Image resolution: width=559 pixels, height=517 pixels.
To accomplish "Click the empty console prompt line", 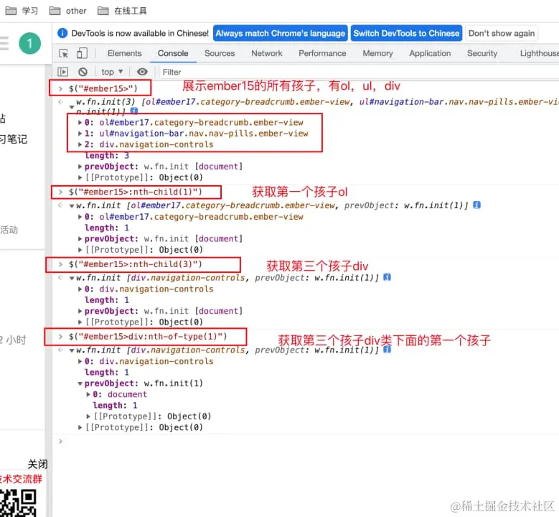I will [x=306, y=442].
